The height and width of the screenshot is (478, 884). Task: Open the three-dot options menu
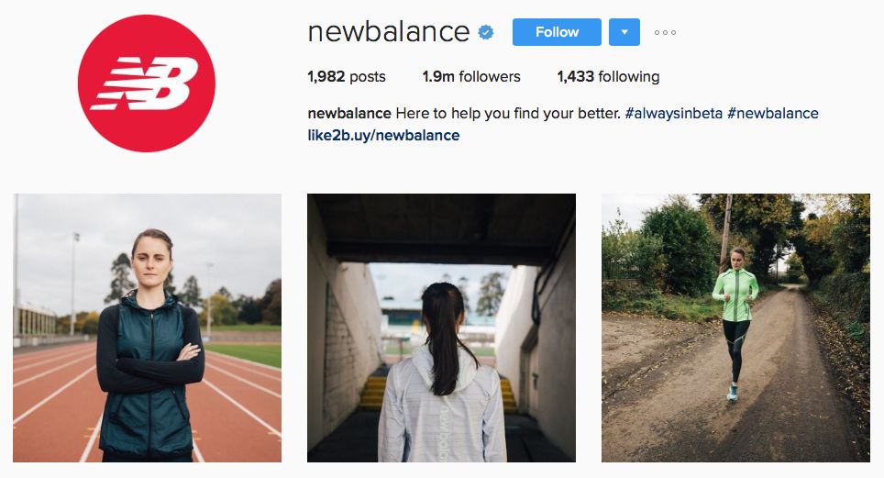coord(665,32)
